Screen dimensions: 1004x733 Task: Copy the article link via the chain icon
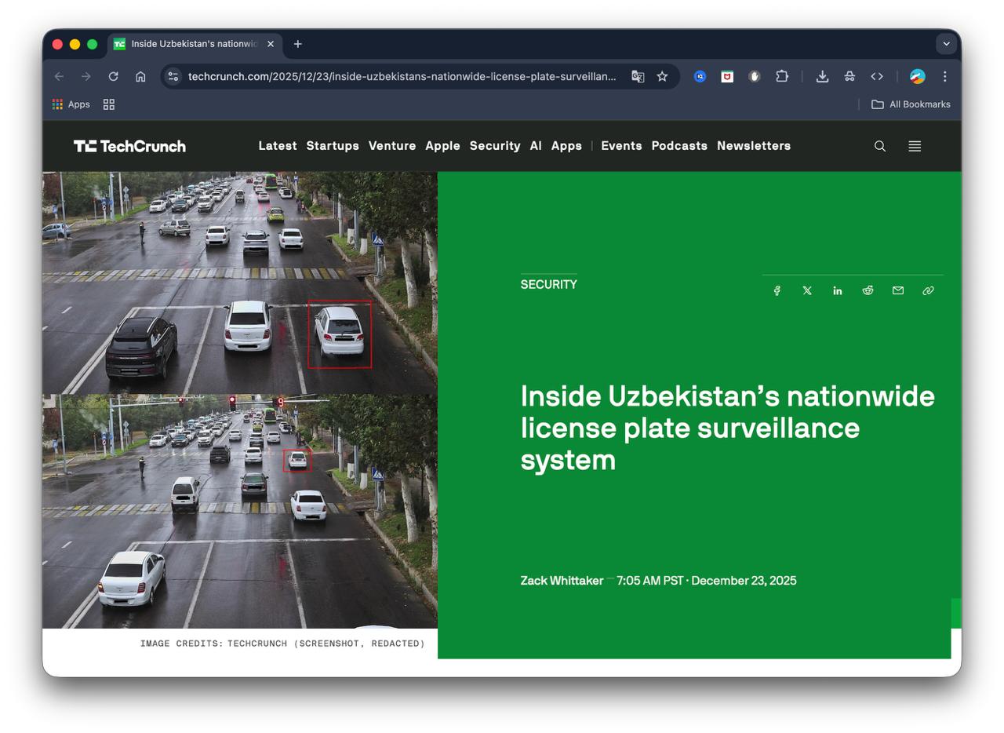tap(928, 290)
